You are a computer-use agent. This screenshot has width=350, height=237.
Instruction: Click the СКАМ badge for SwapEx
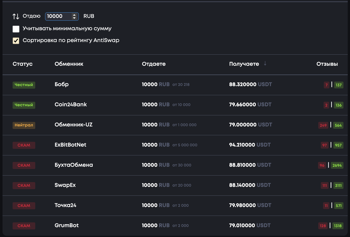[x=24, y=186]
